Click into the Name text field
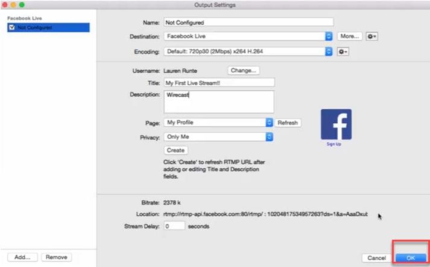430x267 pixels. click(x=248, y=22)
